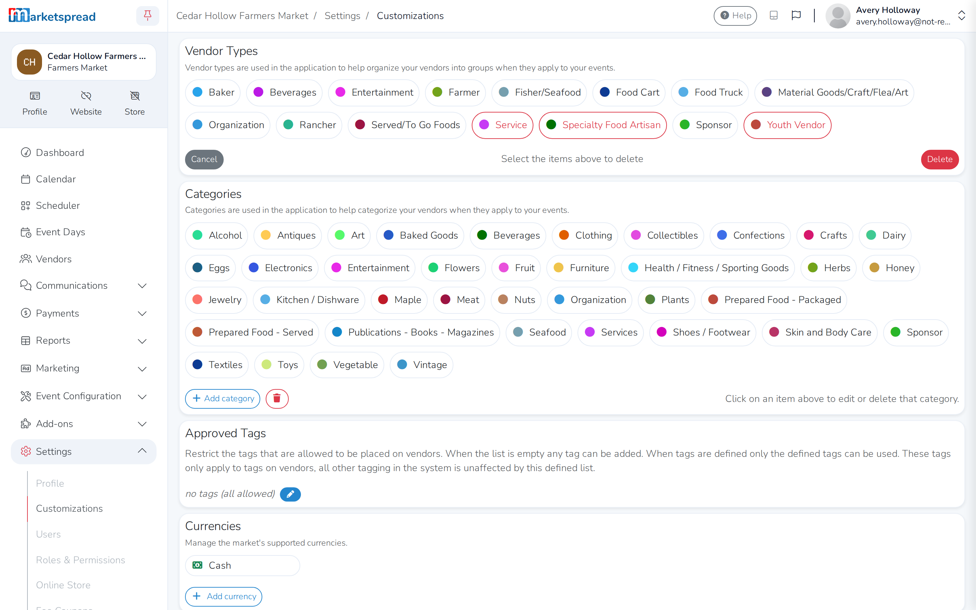This screenshot has width=976, height=610.
Task: Click the CH market avatar
Action: (x=29, y=62)
